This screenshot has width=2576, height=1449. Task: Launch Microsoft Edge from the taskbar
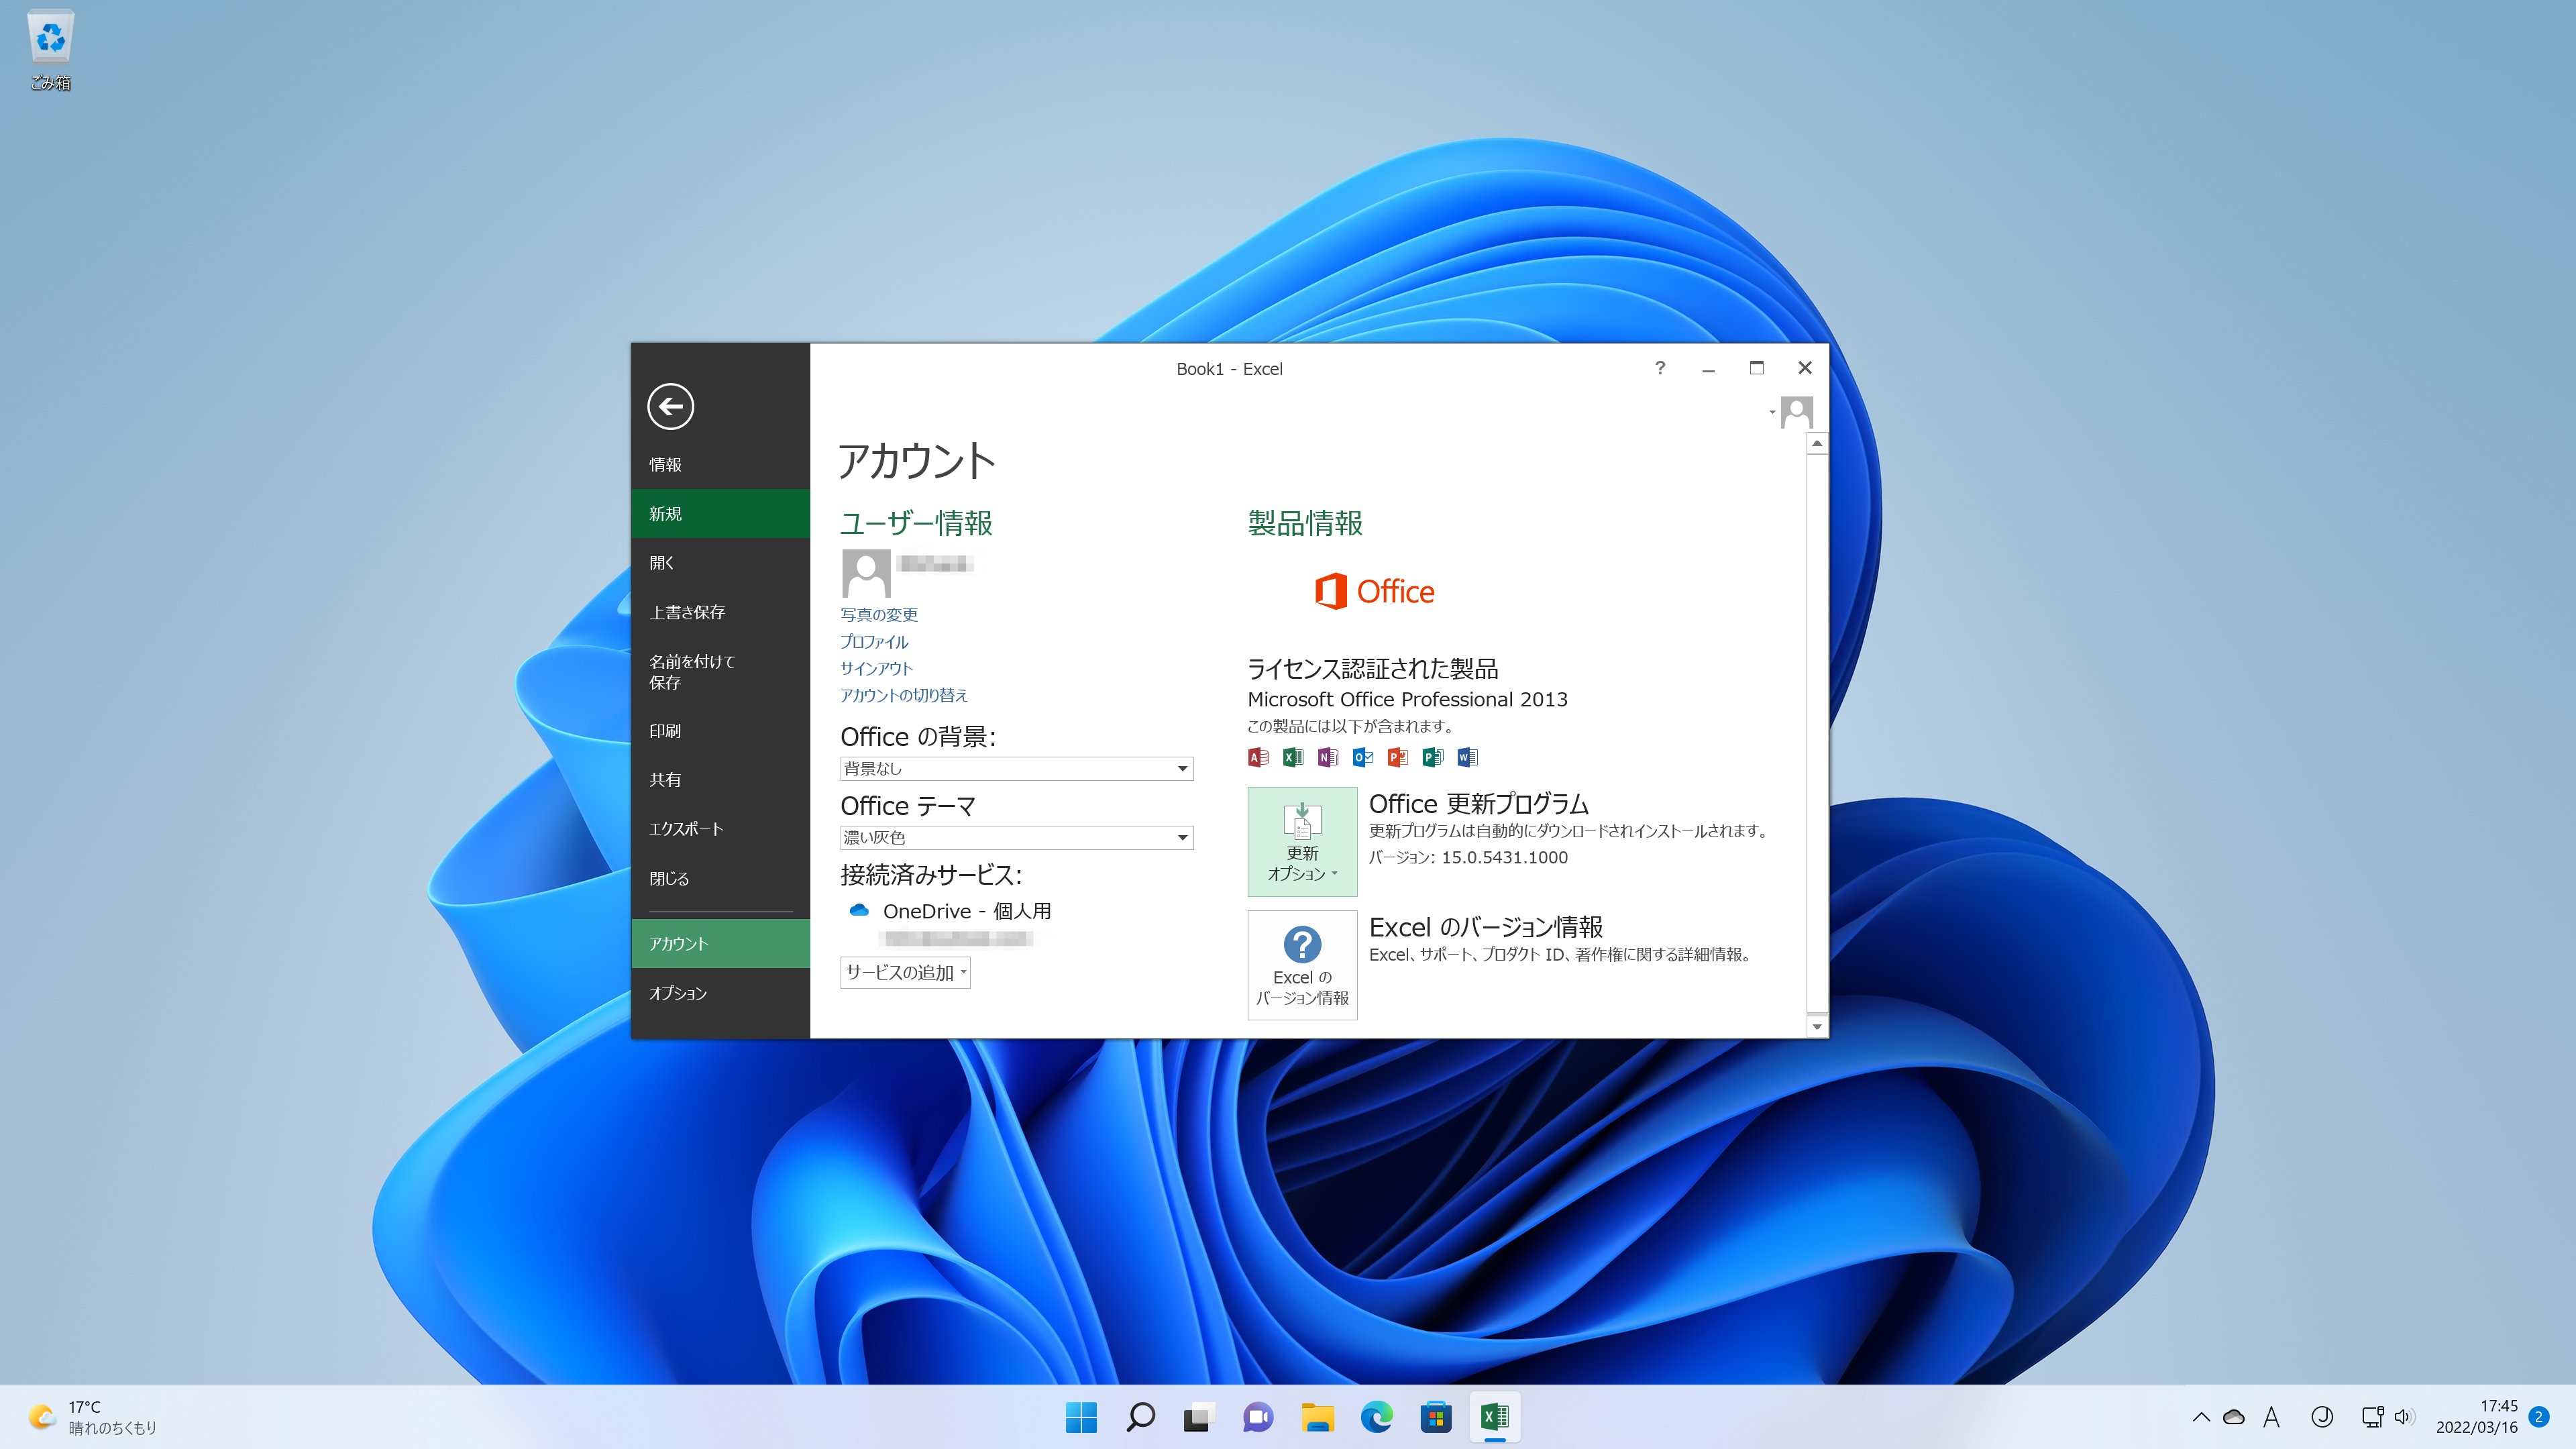click(x=1376, y=1417)
